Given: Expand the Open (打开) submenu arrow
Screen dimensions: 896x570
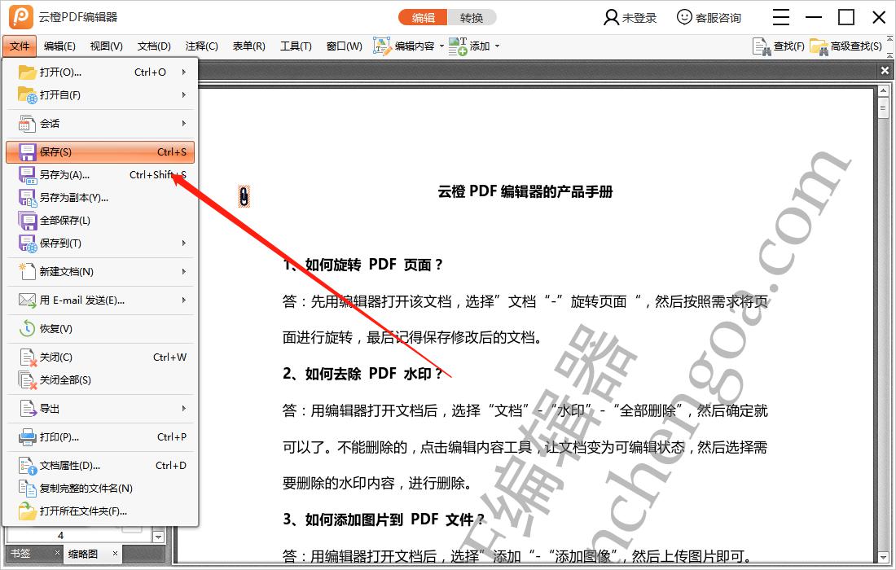Looking at the screenshot, I should [184, 72].
